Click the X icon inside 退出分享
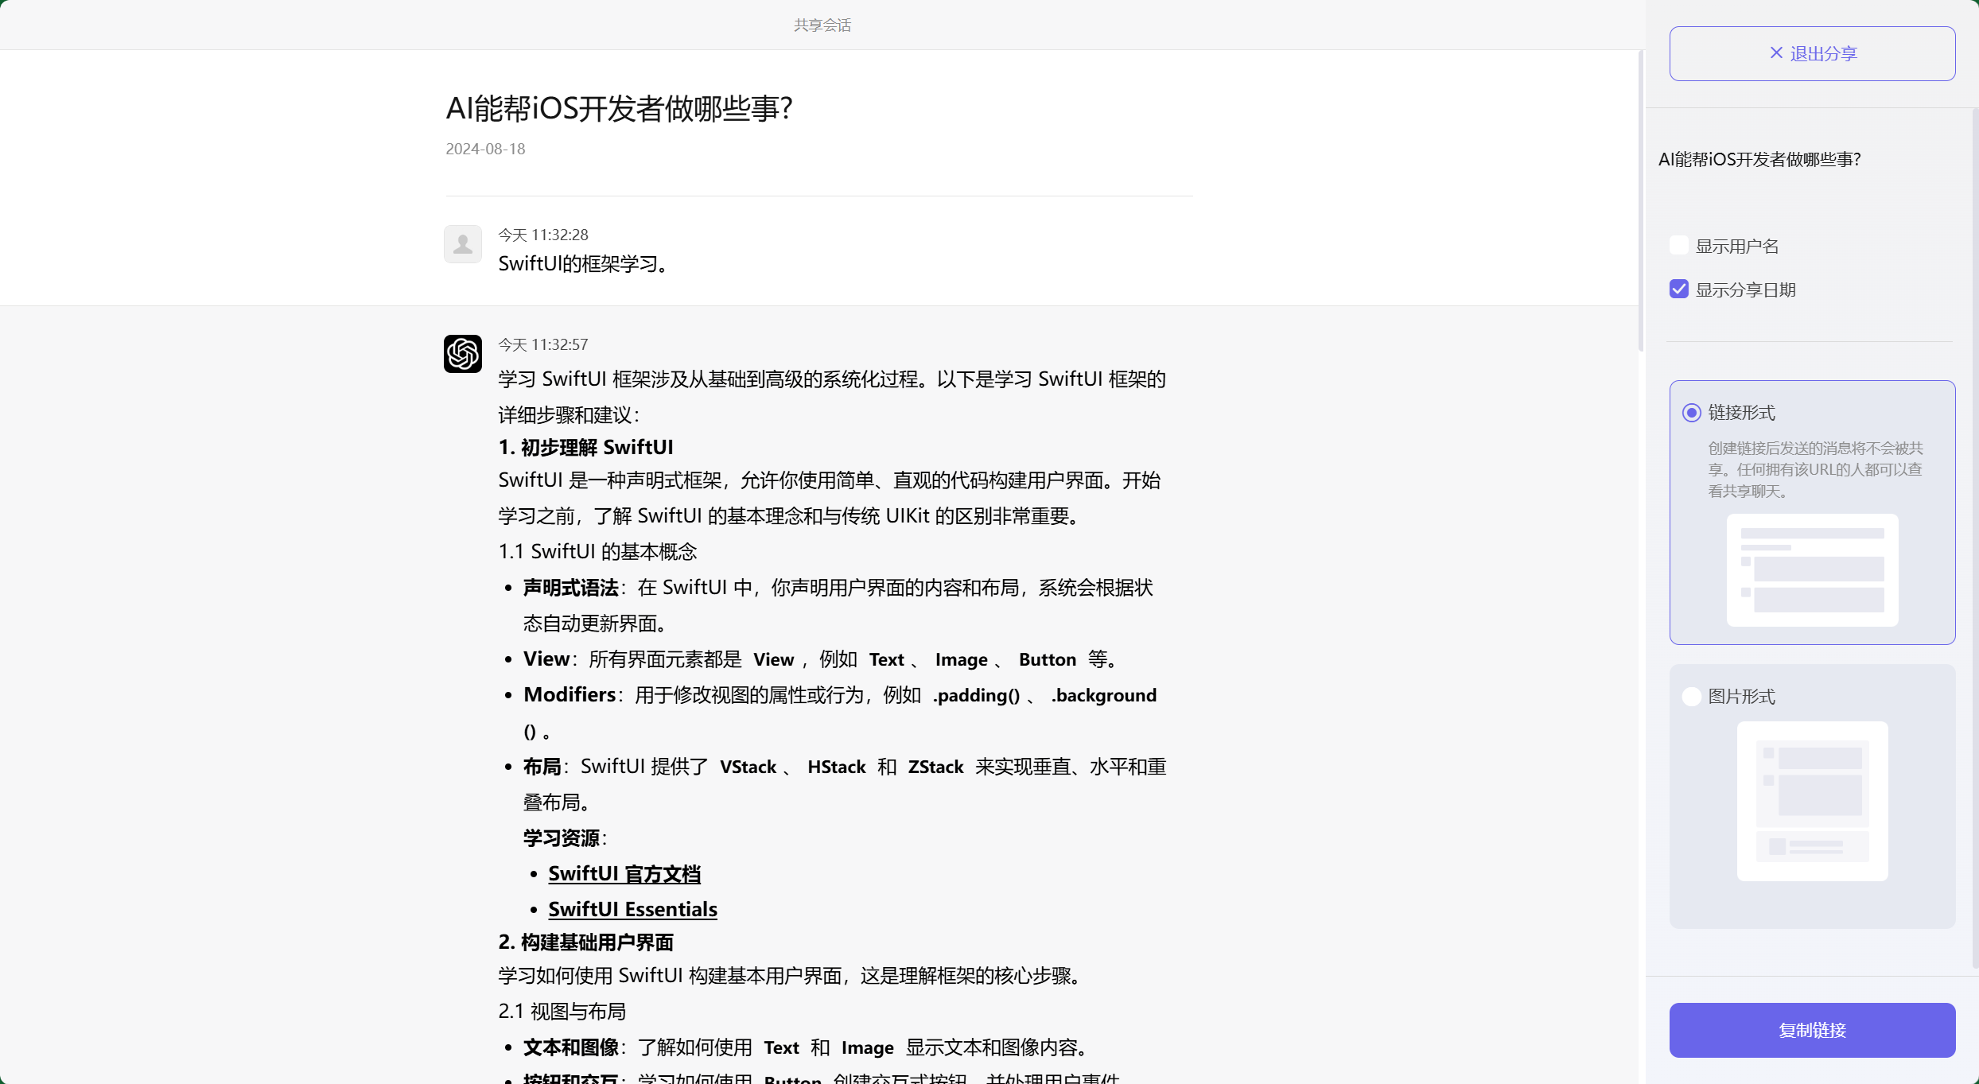The height and width of the screenshot is (1084, 1979). pos(1776,52)
